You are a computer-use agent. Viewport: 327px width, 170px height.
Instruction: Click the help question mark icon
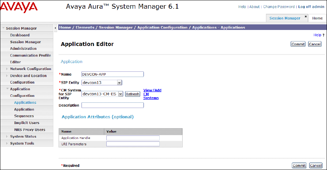[x=323, y=35]
